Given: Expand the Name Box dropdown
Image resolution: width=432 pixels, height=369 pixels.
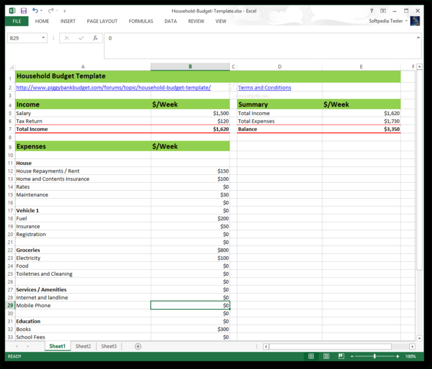Looking at the screenshot, I should pos(44,38).
